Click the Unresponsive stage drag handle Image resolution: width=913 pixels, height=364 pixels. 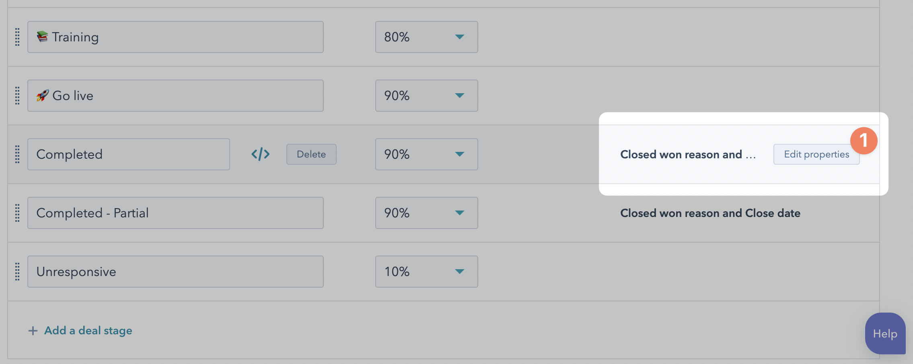17,272
